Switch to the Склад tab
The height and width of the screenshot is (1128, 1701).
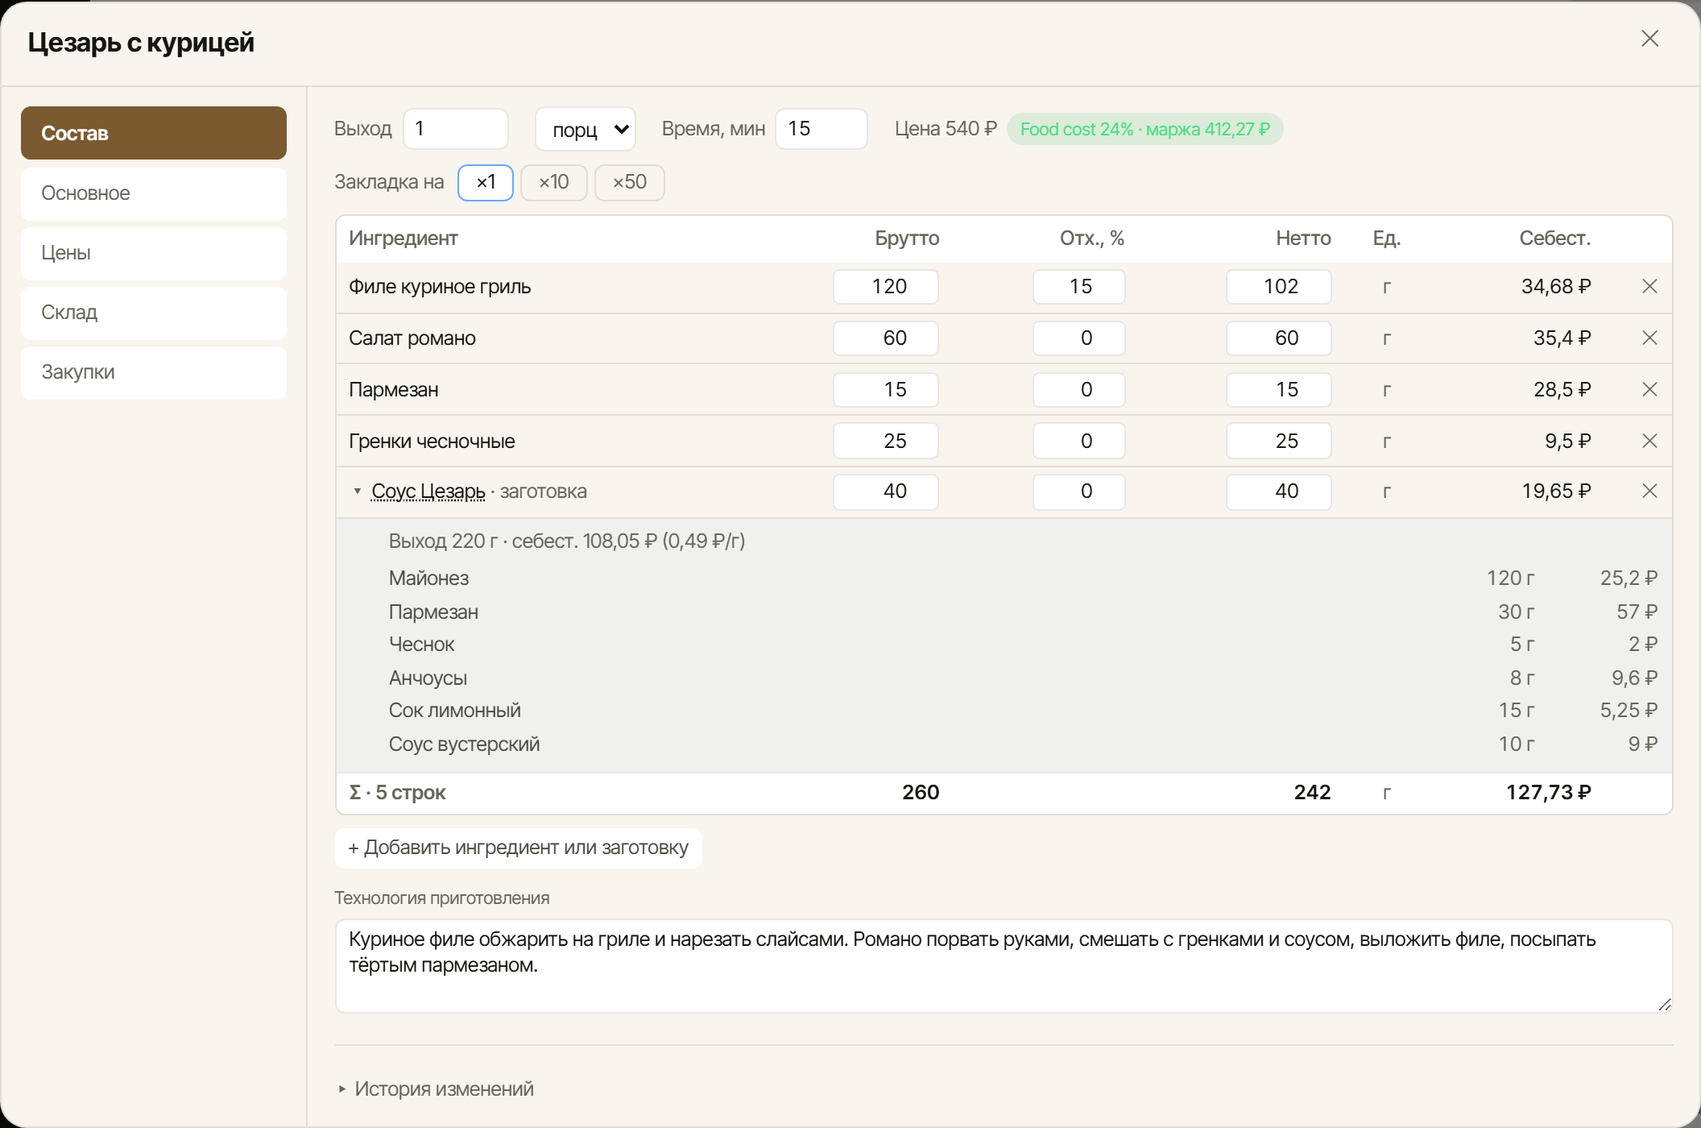tap(154, 313)
